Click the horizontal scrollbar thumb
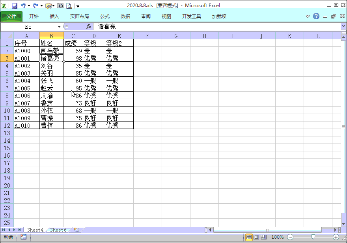This screenshot has height=243, width=347. 267,230
